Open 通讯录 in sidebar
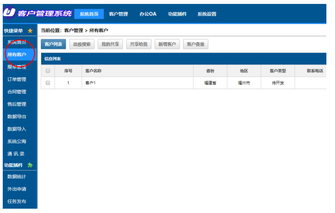The image size is (335, 213). tap(16, 154)
